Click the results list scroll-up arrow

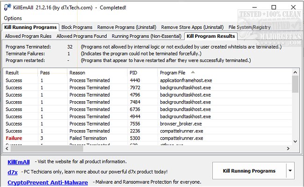click(x=295, y=72)
